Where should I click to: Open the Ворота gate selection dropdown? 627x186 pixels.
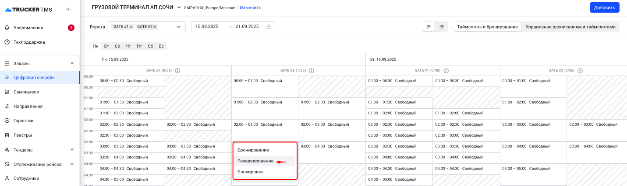tap(178, 27)
